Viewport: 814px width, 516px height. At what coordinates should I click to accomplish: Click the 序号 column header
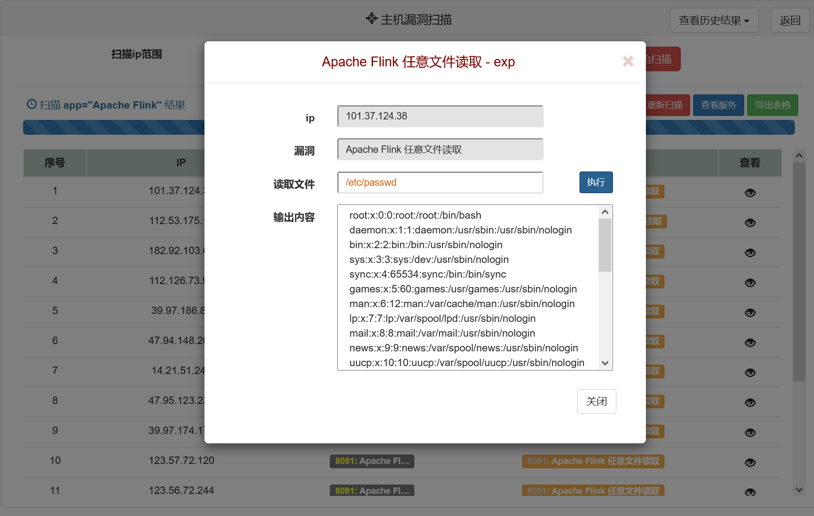click(55, 163)
